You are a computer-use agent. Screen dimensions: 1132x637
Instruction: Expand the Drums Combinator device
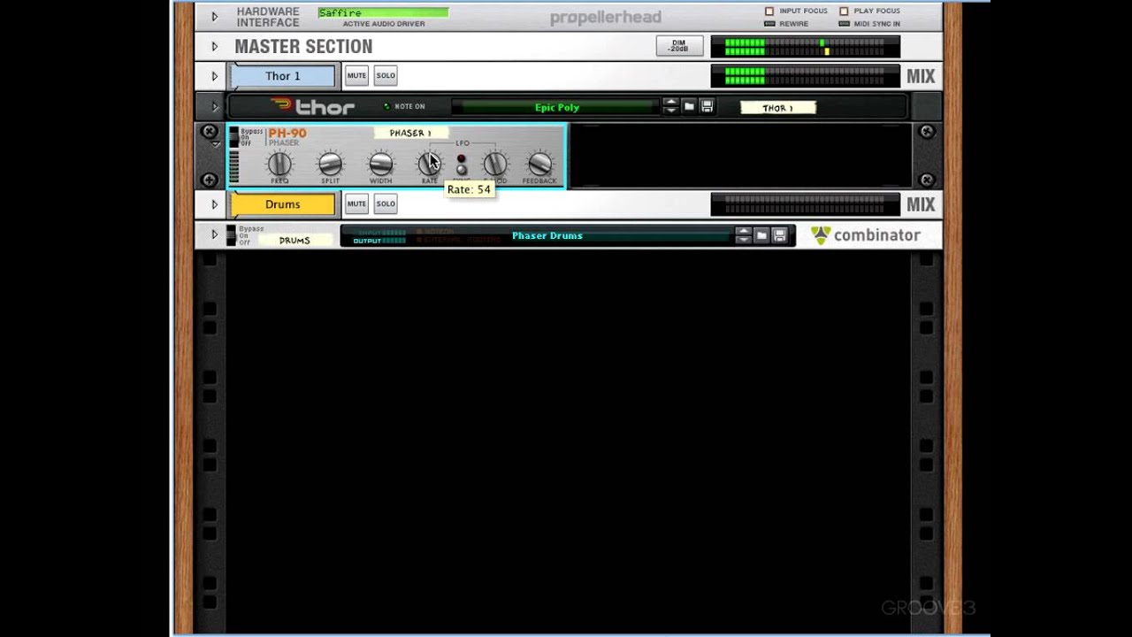pos(214,235)
